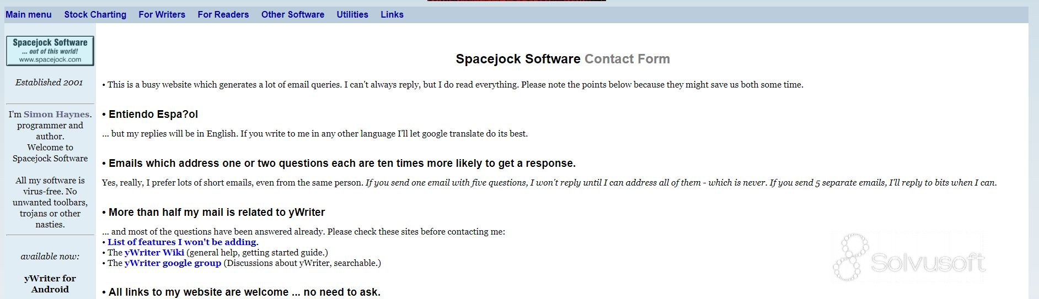The width and height of the screenshot is (1039, 299).
Task: Open the For Readers menu
Action: click(223, 15)
